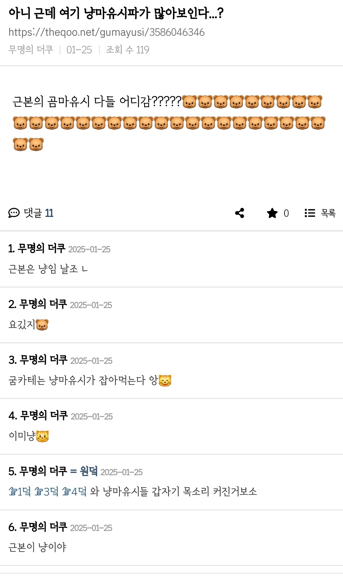Click the post body text 근본의 곰마유시

pyautogui.click(x=51, y=101)
